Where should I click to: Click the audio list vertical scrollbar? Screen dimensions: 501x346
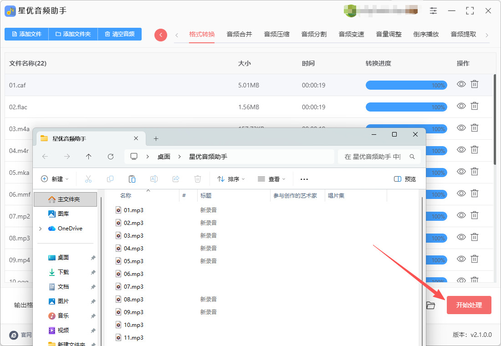[495, 120]
